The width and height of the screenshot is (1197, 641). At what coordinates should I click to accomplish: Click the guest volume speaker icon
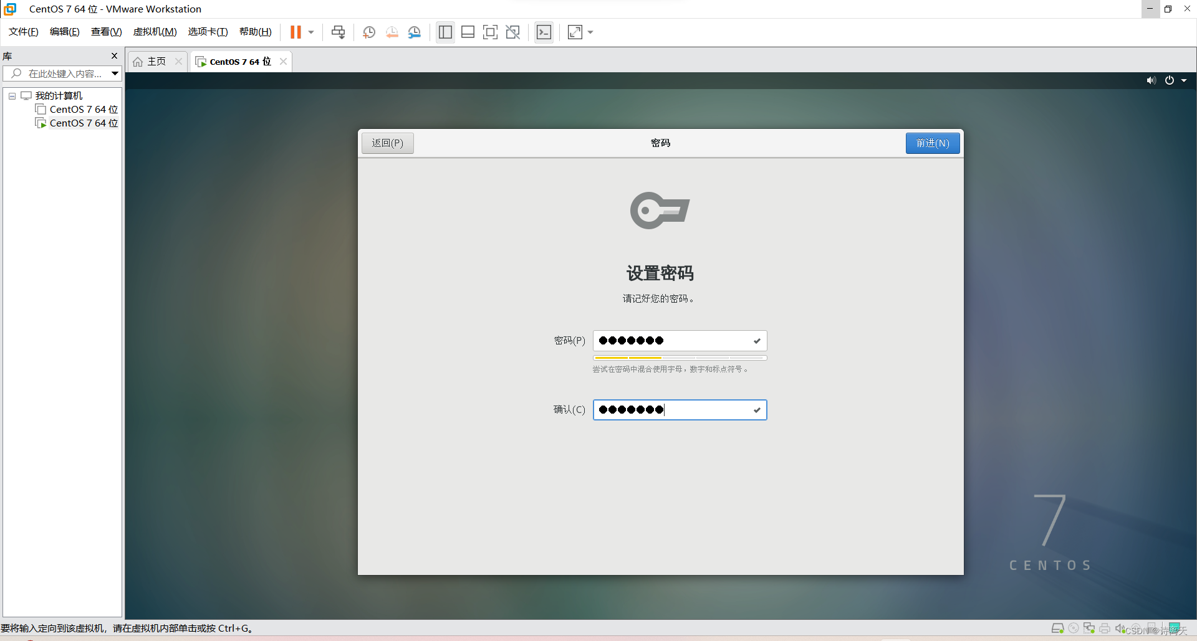click(x=1151, y=80)
